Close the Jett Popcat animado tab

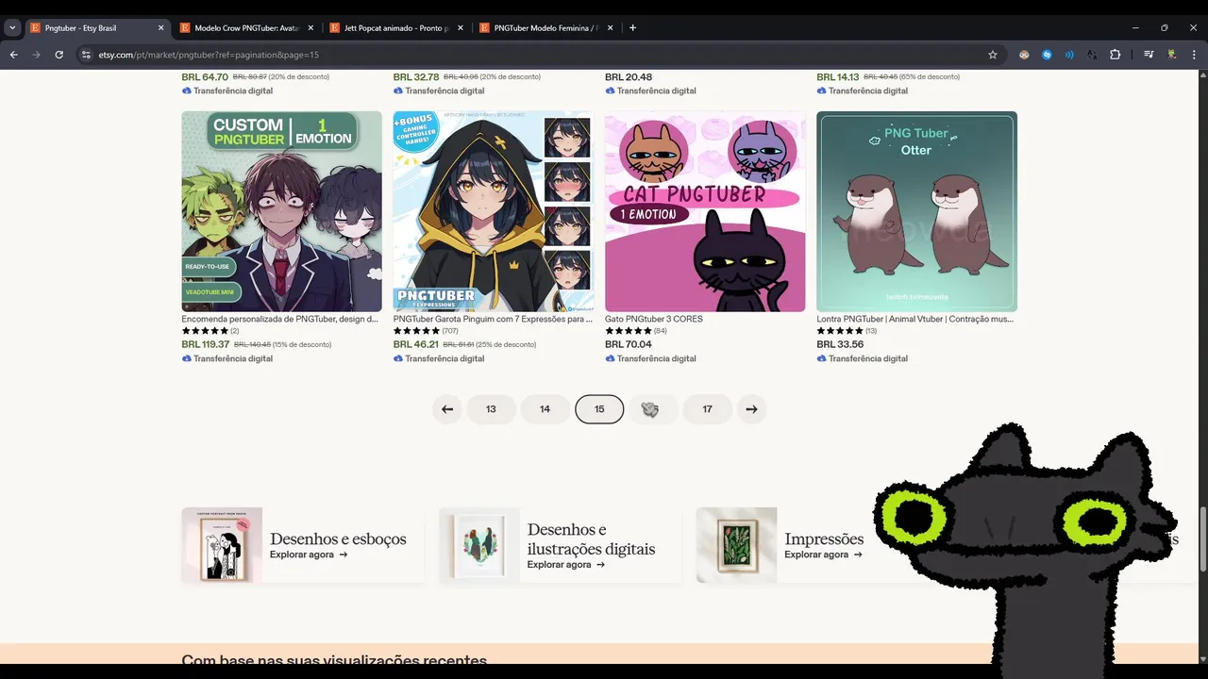461,28
